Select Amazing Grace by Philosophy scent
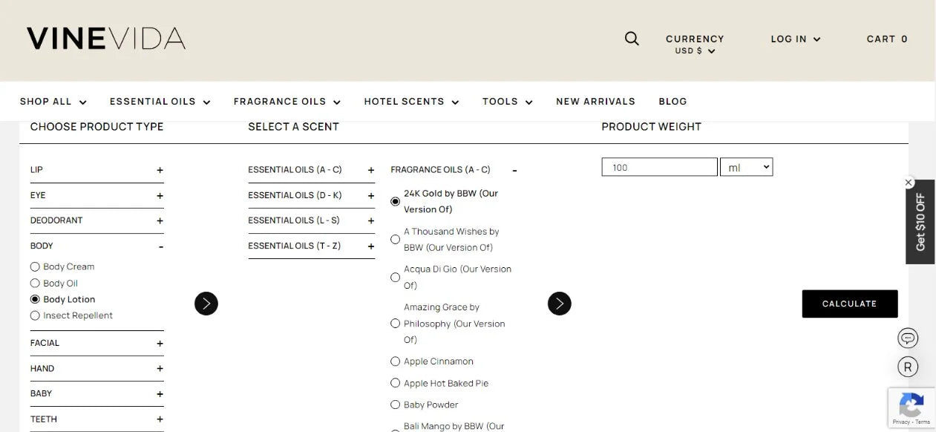The width and height of the screenshot is (936, 432). [x=395, y=323]
